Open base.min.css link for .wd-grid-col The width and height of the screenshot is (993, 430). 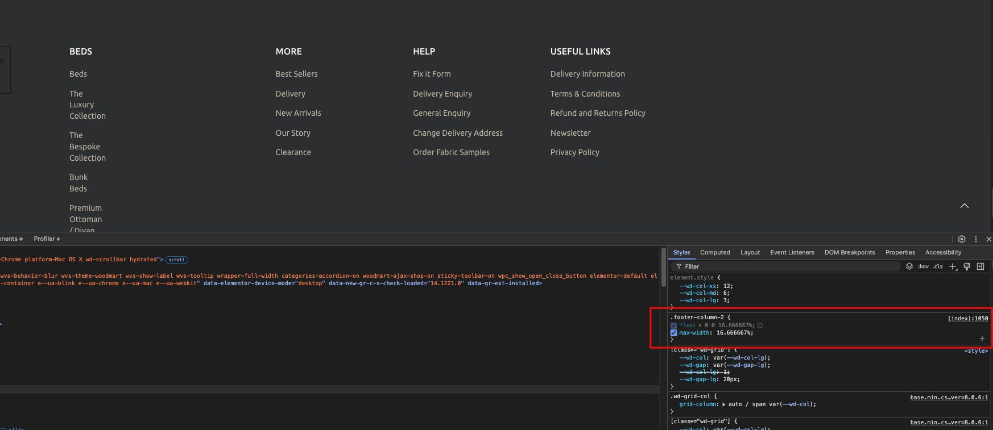click(949, 398)
